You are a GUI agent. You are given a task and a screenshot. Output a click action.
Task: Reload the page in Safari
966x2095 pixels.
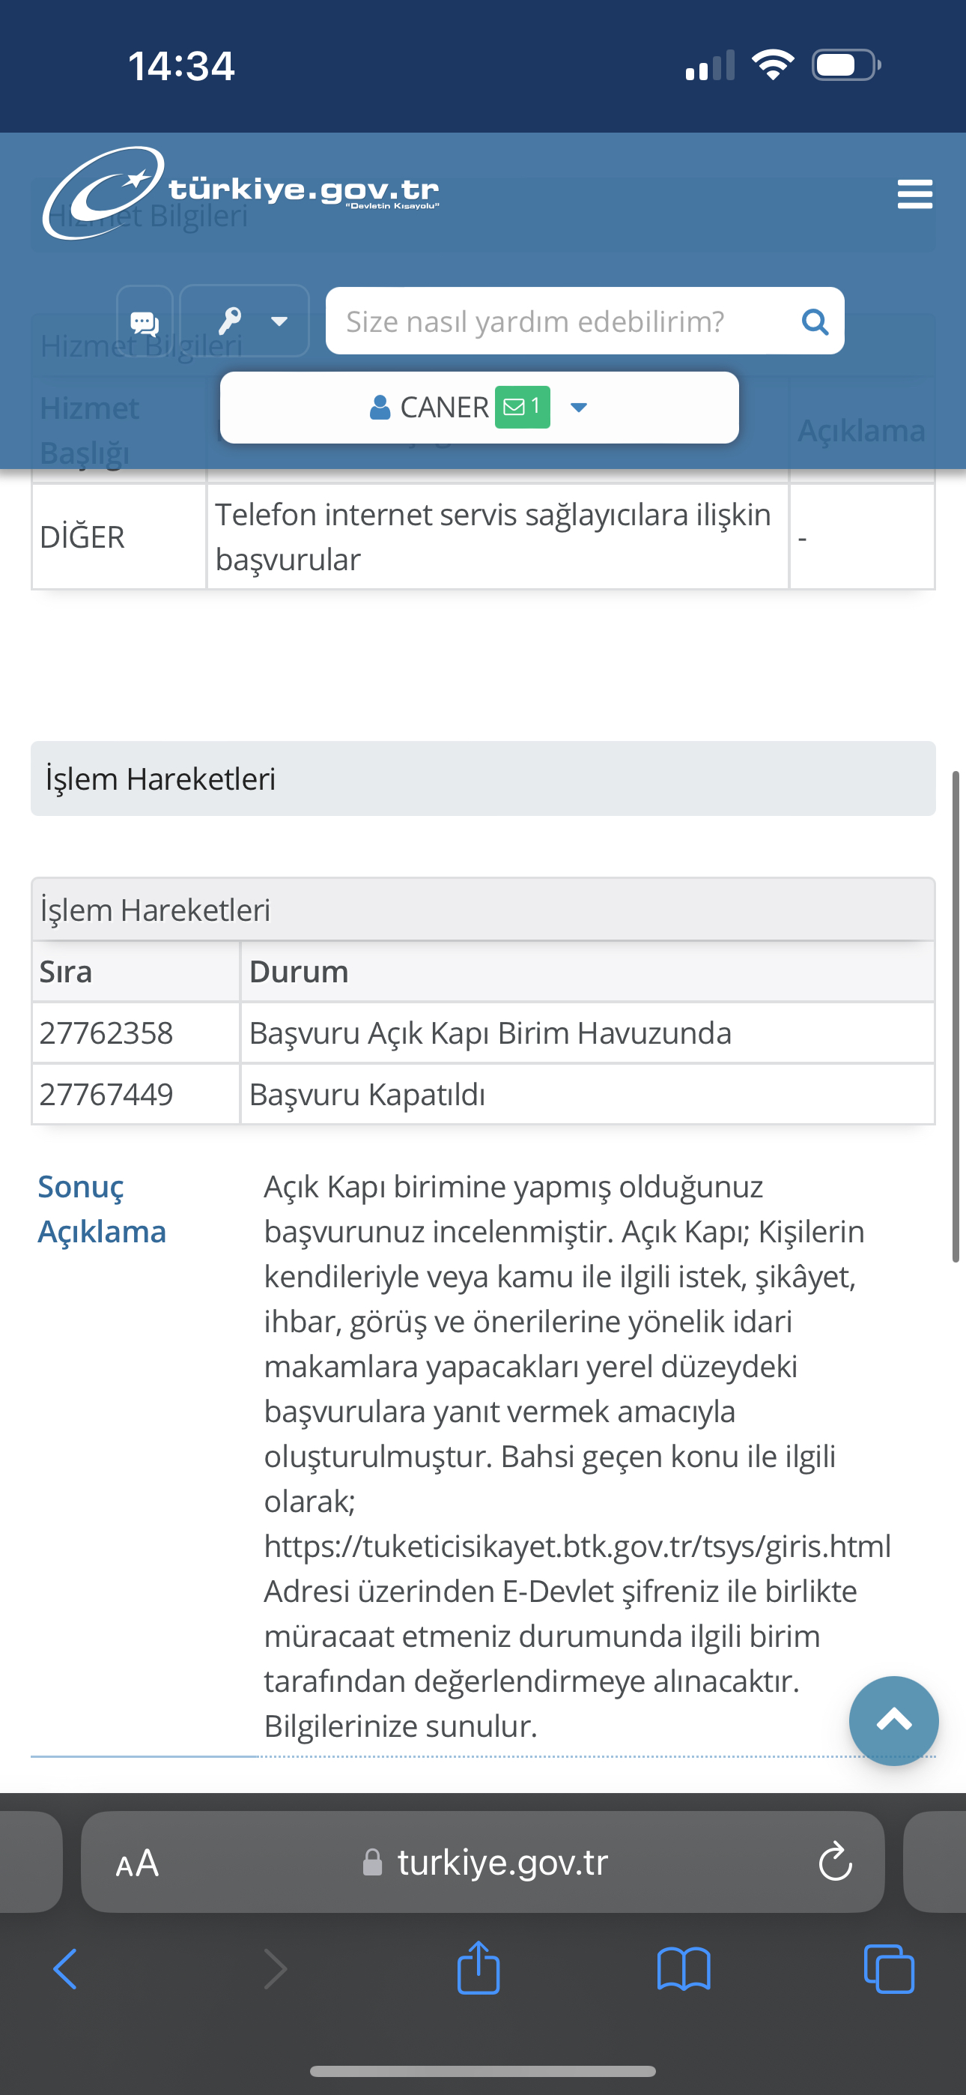pos(835,1861)
